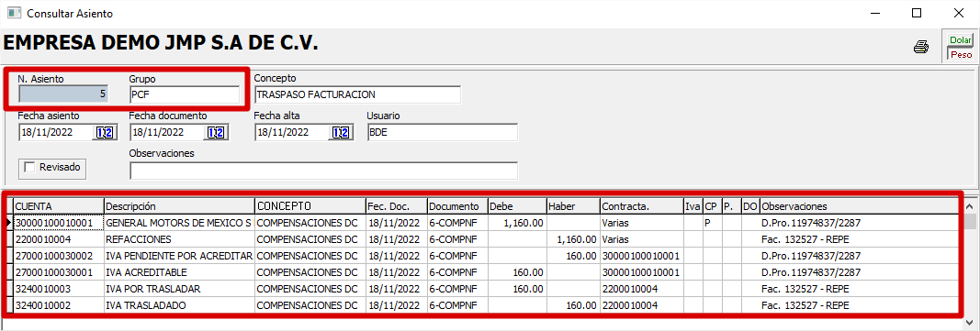Click the IVA POR TRASLADAR description cell
The height and width of the screenshot is (331, 980).
pyautogui.click(x=179, y=289)
